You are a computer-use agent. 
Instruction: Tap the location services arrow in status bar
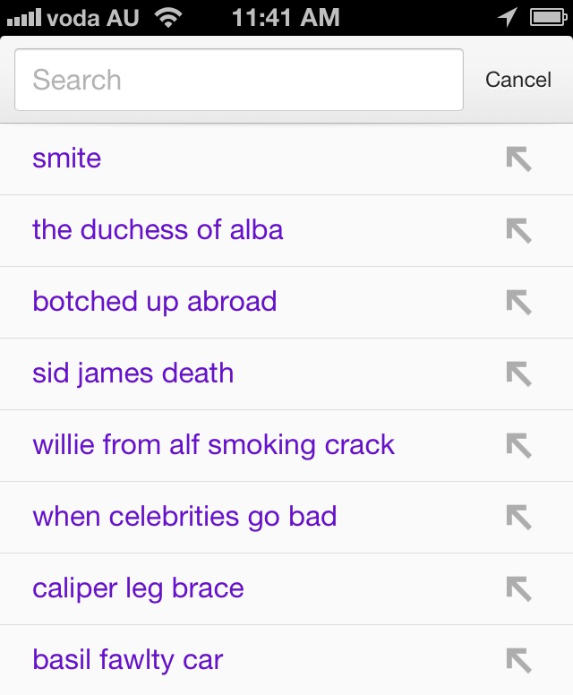(508, 18)
